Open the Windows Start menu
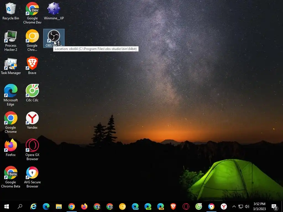 [x=7, y=206]
